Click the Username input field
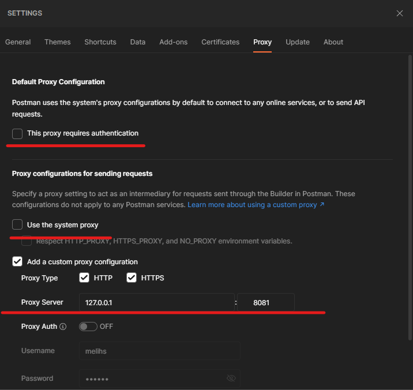This screenshot has width=413, height=390. pyautogui.click(x=159, y=351)
